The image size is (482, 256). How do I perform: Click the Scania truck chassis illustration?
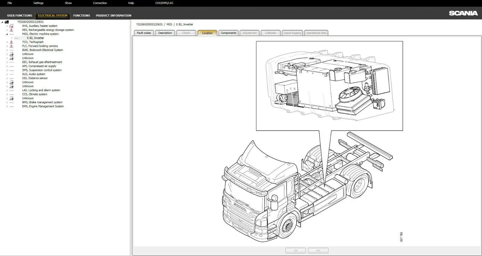[307, 187]
